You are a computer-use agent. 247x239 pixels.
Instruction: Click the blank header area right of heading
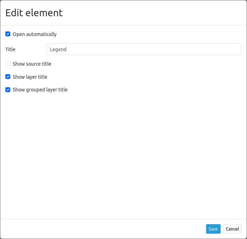(x=159, y=13)
